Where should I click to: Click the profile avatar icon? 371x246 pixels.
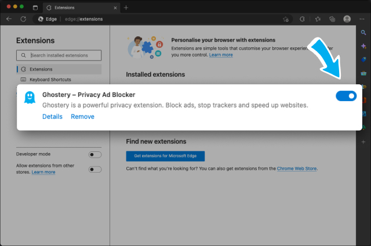[347, 18]
